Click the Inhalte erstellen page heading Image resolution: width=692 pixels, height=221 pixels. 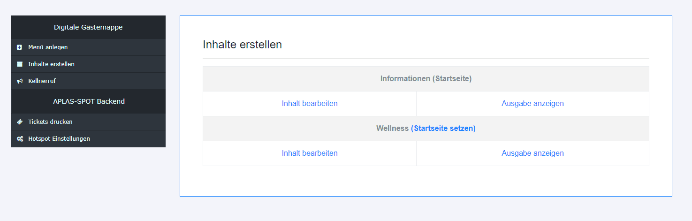[242, 45]
